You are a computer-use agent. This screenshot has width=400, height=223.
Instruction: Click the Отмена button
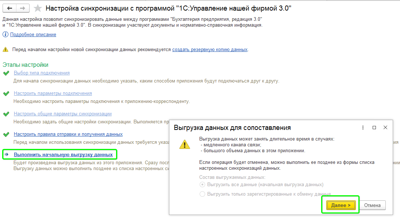(x=372, y=205)
